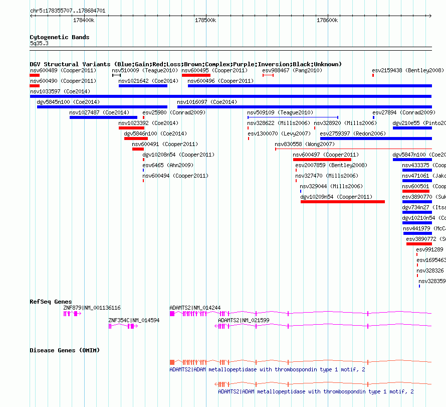The image size is (446, 407).
Task: Click esv2159438 (Bentley2008) label
Action: tap(408, 70)
